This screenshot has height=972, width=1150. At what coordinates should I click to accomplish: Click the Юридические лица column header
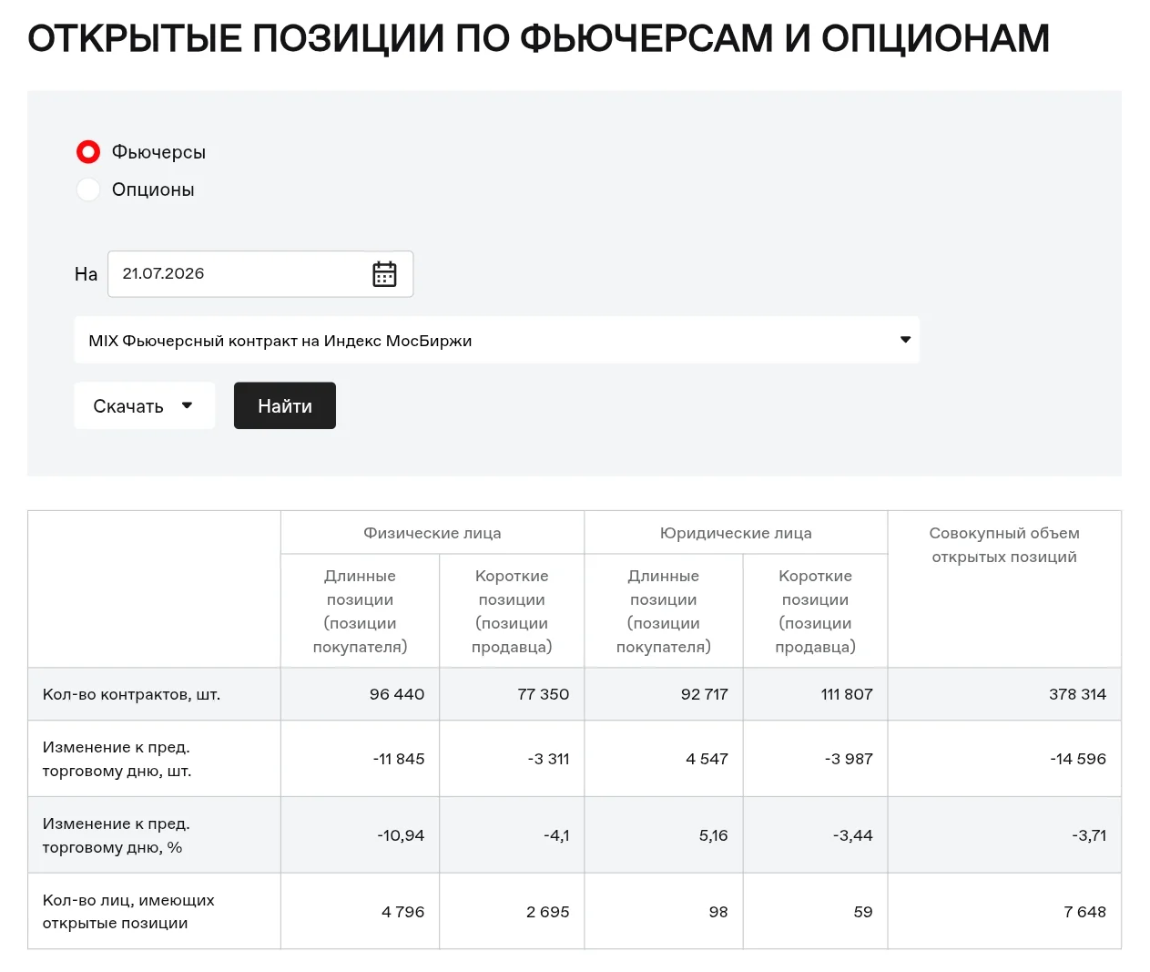tap(736, 533)
